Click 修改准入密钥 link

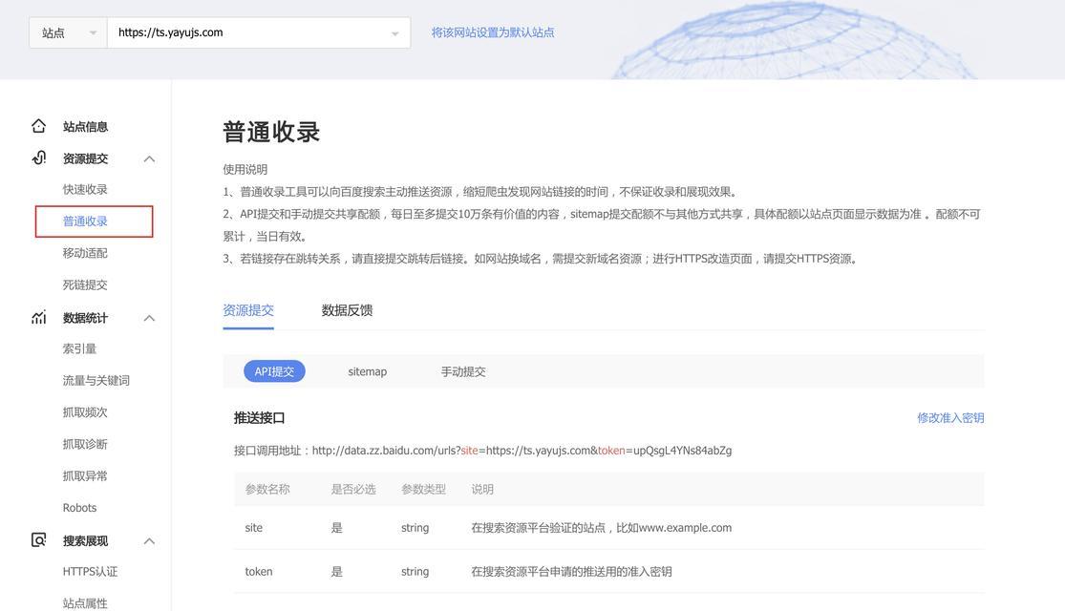950,417
